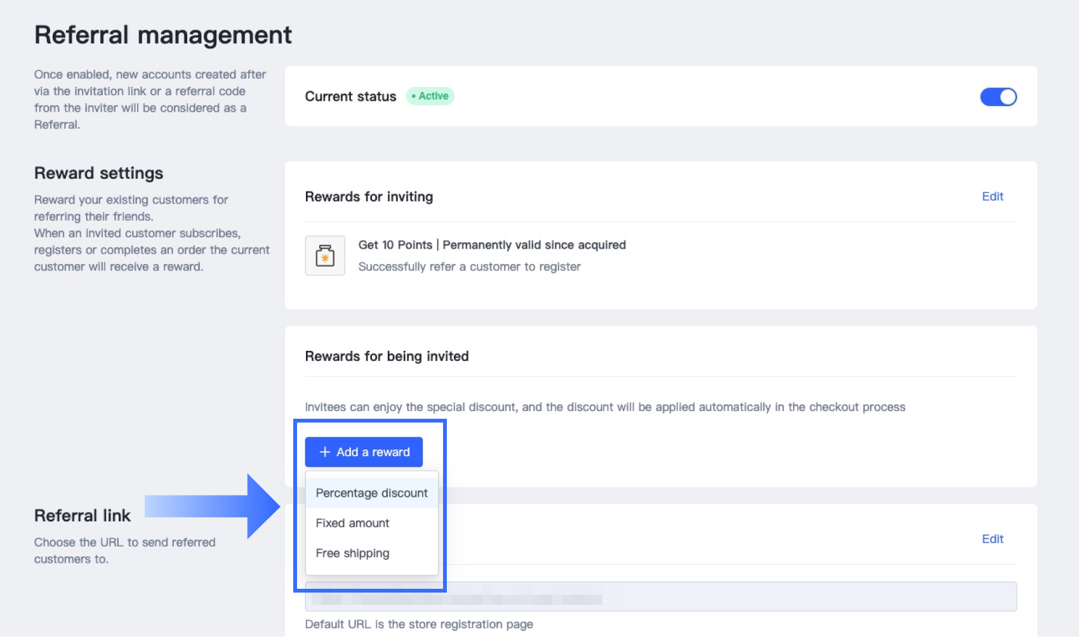
Task: Click the Rewards for inviting heading
Action: (369, 197)
